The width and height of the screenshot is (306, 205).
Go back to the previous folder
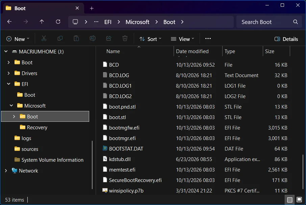(x=9, y=22)
